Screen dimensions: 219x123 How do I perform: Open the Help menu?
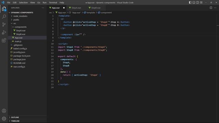tap(62, 2)
